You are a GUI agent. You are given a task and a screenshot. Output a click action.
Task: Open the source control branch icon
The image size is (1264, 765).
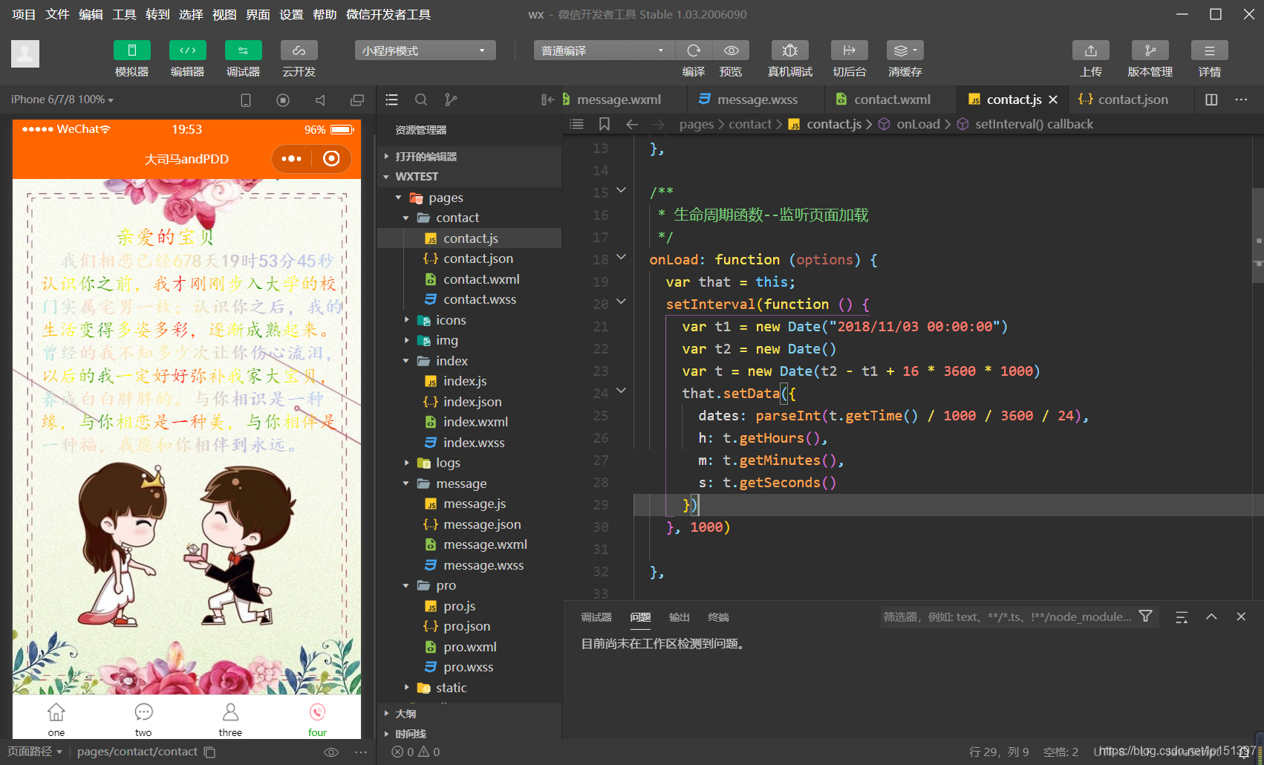point(450,100)
